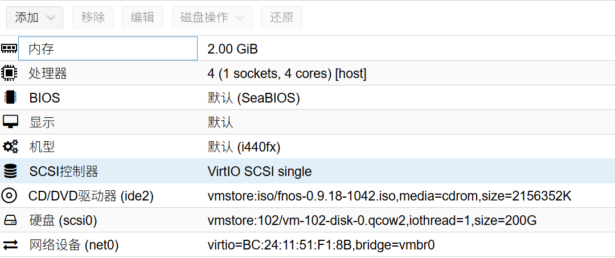This screenshot has height=258, width=615.
Task: Select the 硬盘 (scsi0) row
Action: pos(63,220)
